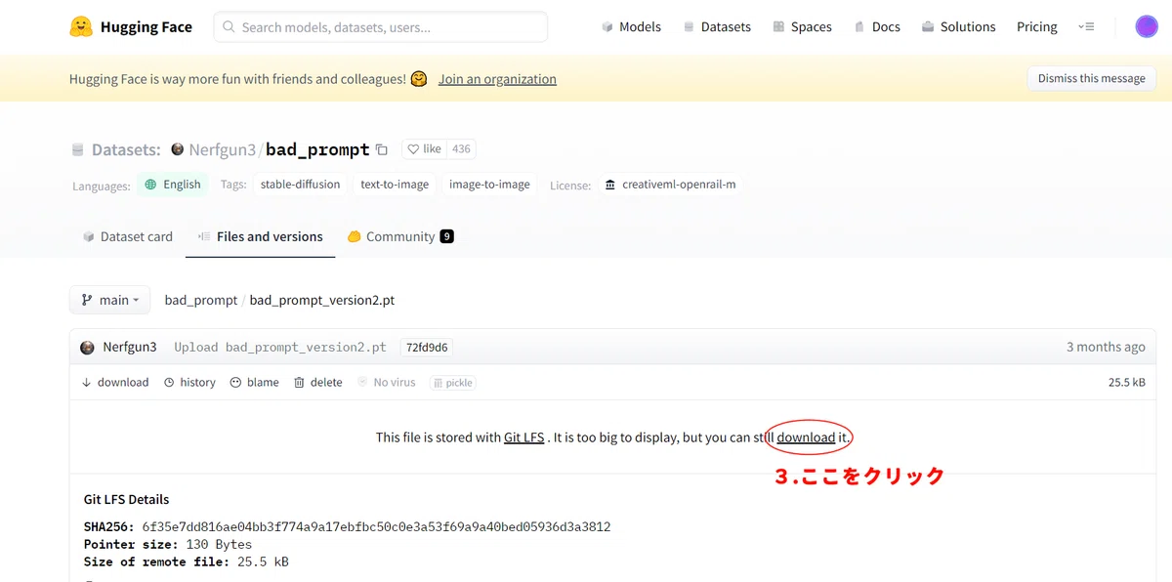Open the Datasets page in navbar
The image size is (1172, 582).
click(x=717, y=26)
